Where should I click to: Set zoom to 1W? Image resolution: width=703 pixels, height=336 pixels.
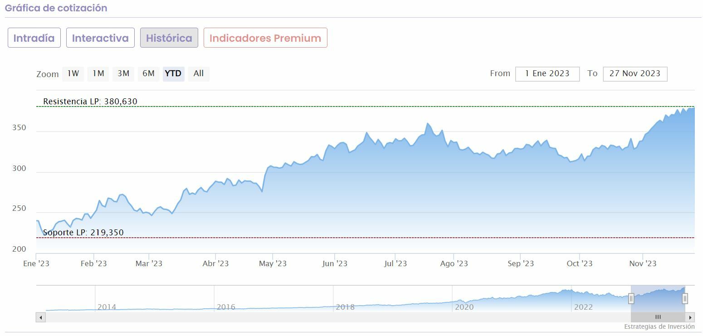pos(73,73)
